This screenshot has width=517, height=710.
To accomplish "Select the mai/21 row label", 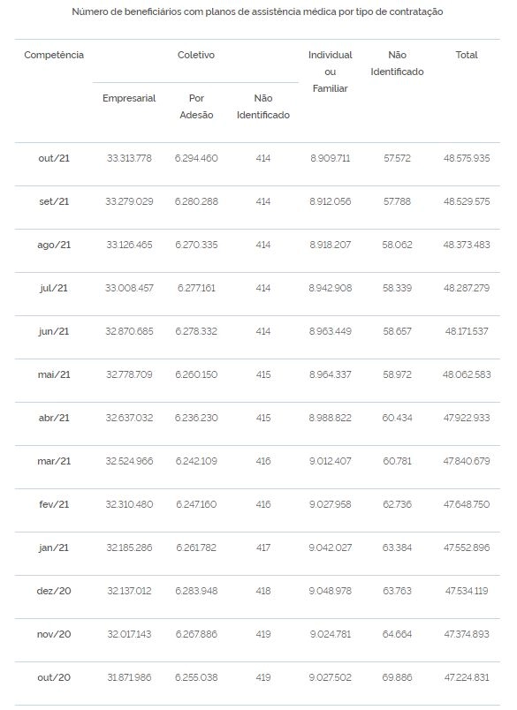I will pyautogui.click(x=54, y=374).
